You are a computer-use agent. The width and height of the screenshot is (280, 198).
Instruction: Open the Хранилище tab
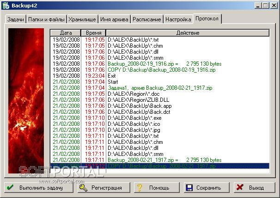[x=82, y=19]
